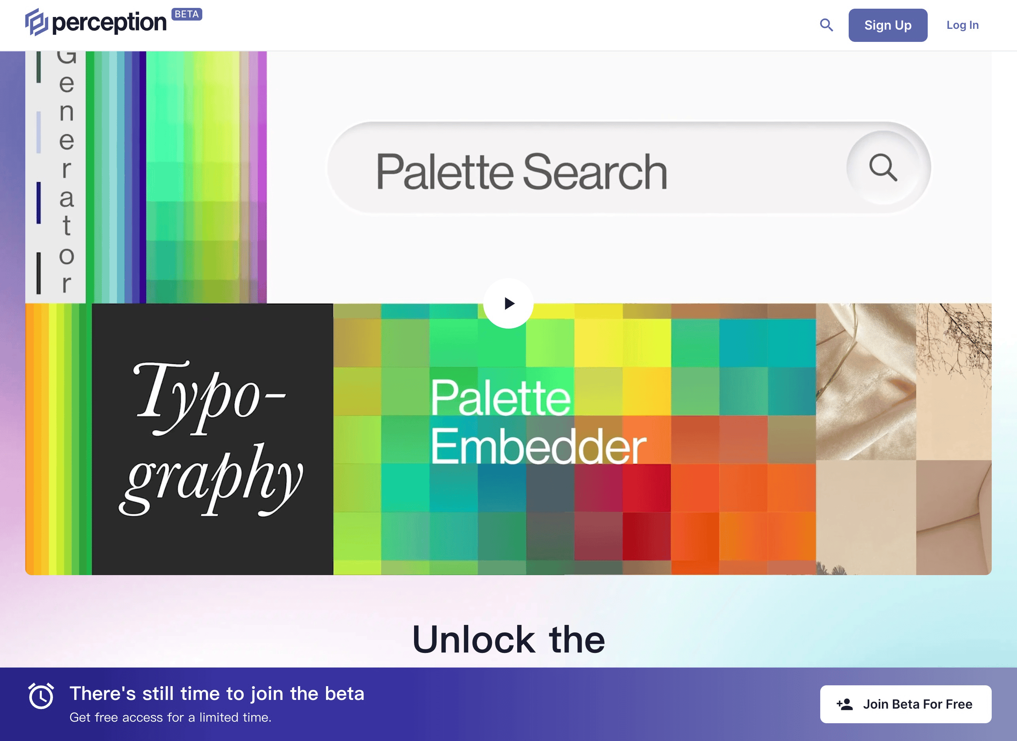1017x741 pixels.
Task: Click the Palette Search magnifier button
Action: (883, 168)
